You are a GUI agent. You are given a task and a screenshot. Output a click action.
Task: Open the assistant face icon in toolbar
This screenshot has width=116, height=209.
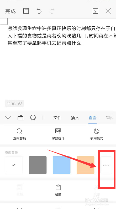33,118
